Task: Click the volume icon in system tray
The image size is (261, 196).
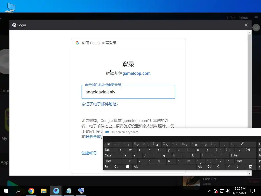Action: coord(228,191)
